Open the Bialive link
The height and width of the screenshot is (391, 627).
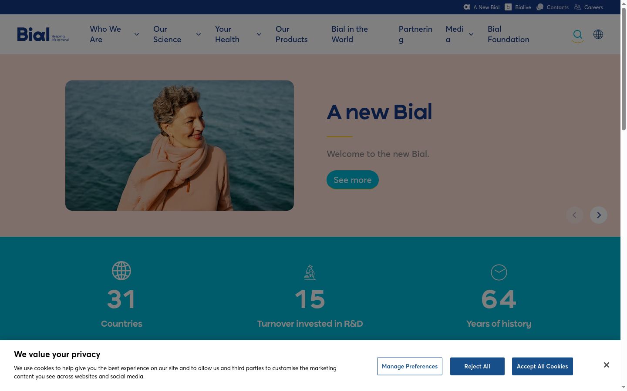523,7
